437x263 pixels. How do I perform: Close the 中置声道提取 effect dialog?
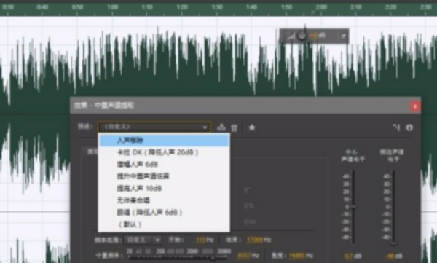415,106
